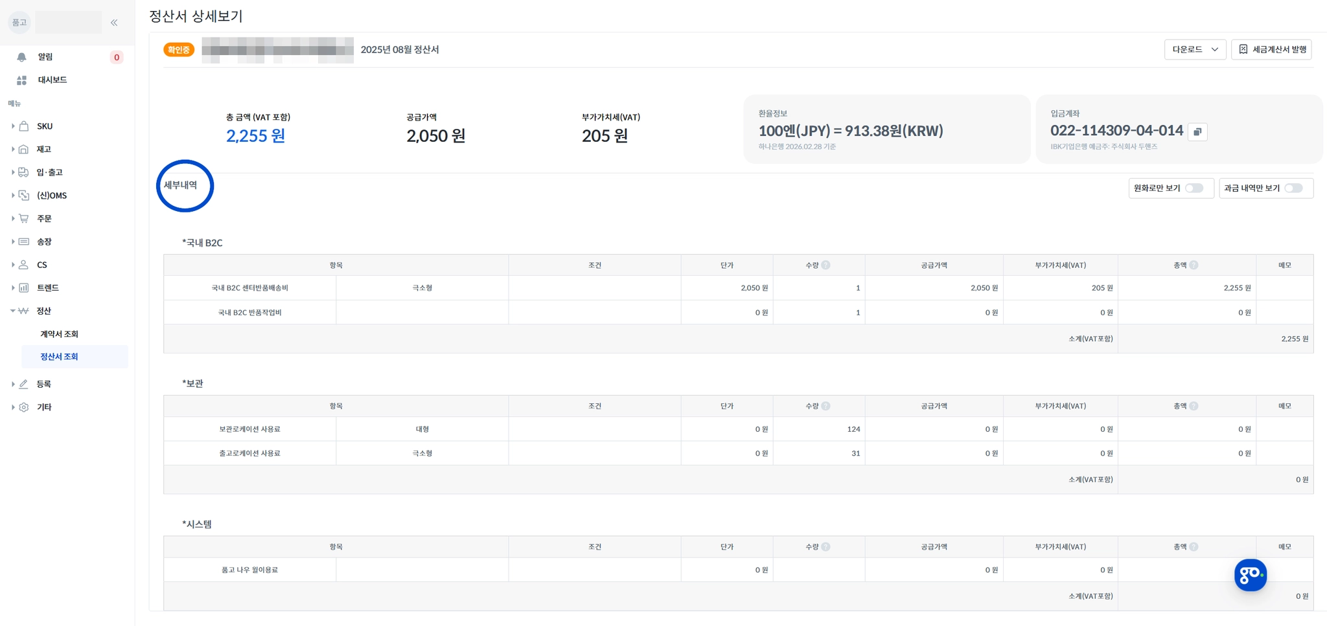Image resolution: width=1327 pixels, height=626 pixels.
Task: Click the 재고 warehouse icon
Action: 24,150
